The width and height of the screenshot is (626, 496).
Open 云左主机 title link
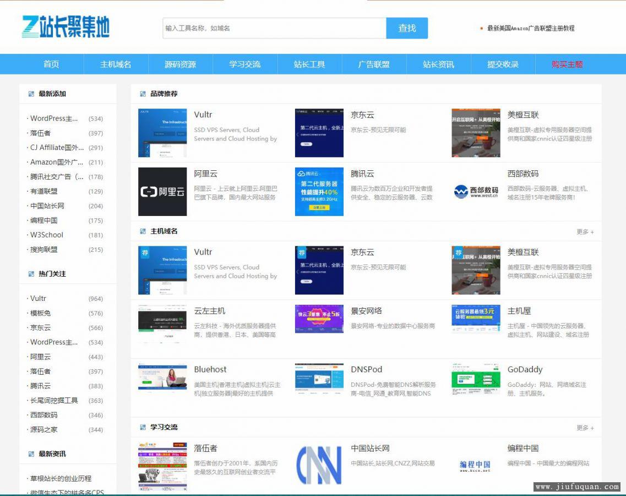point(210,311)
